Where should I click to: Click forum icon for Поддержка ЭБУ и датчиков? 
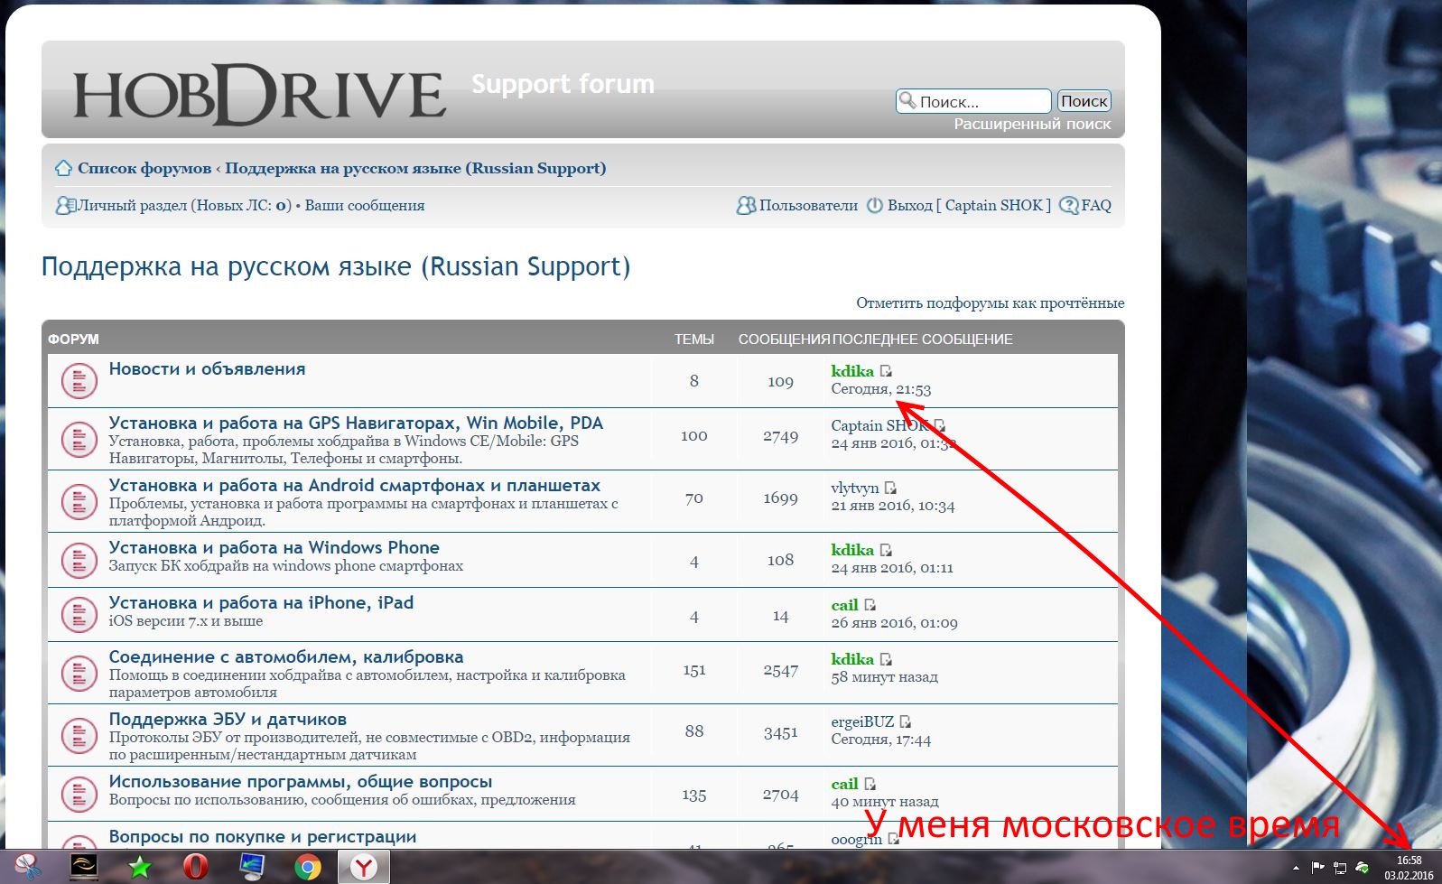(79, 735)
